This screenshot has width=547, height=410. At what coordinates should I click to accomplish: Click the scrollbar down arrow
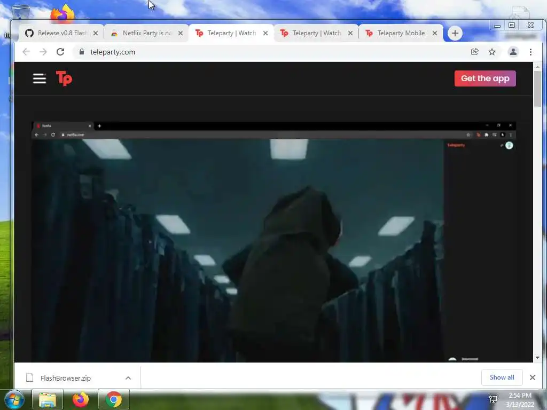pos(537,358)
